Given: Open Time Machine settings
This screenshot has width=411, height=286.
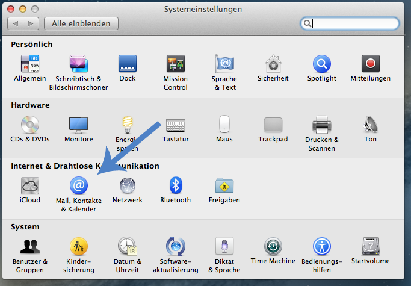Looking at the screenshot, I should pos(273,247).
